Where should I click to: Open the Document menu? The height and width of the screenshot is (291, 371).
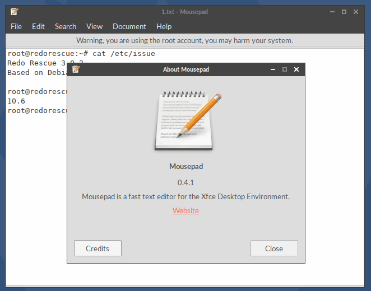tap(129, 26)
